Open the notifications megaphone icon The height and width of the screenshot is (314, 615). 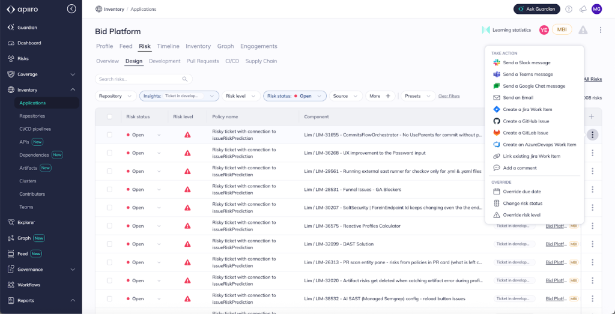click(583, 9)
